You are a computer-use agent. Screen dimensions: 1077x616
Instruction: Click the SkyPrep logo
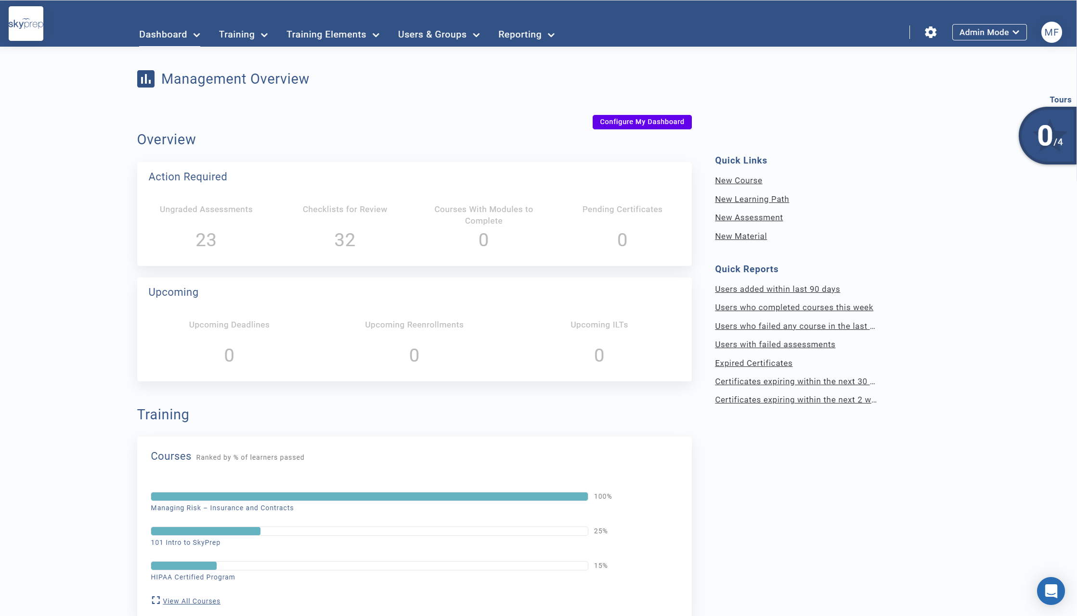[26, 24]
